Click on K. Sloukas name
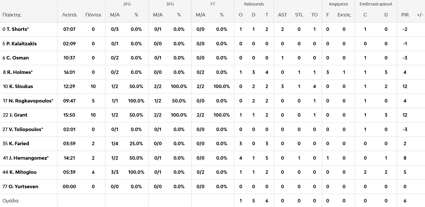 (x=21, y=87)
